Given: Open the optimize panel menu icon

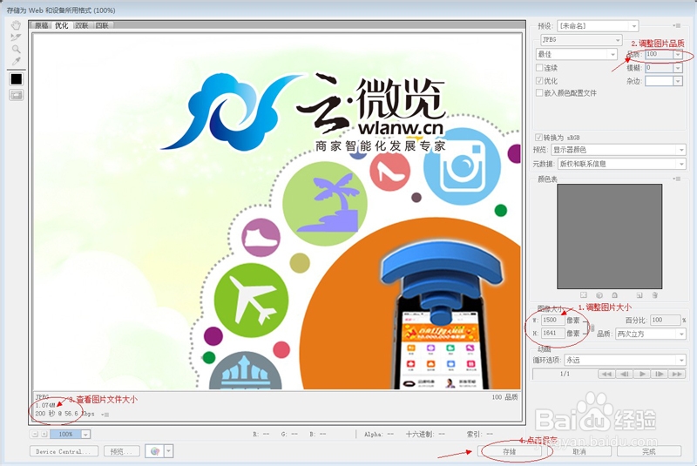Looking at the screenshot, I should 677,26.
